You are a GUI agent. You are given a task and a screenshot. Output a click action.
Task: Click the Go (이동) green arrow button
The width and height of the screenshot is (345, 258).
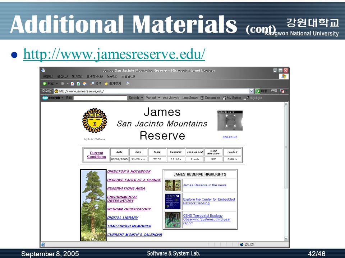(261, 91)
